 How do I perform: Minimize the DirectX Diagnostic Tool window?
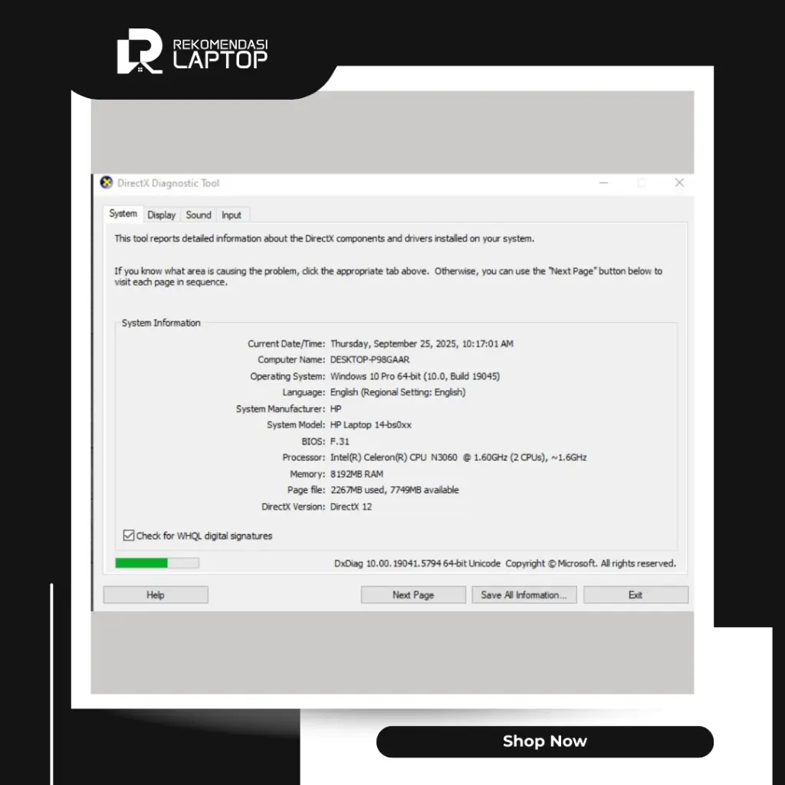click(604, 183)
